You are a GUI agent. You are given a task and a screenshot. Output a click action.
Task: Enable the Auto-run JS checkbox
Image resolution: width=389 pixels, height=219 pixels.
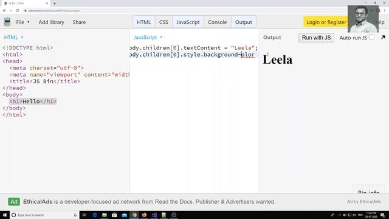click(371, 37)
